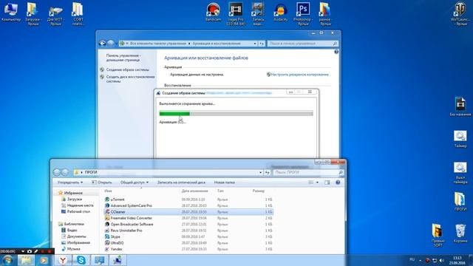Go back in ПРОГИ Explorer window
473x266 pixels.
(57, 172)
